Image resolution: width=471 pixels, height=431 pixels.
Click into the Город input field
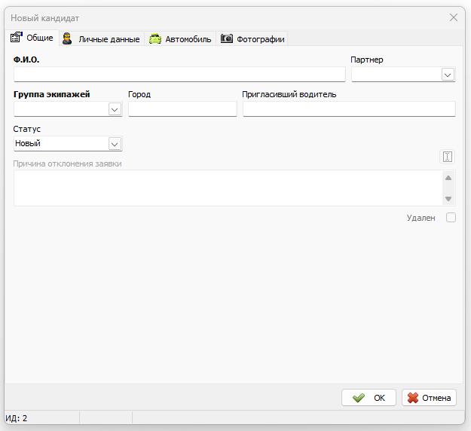pos(182,109)
